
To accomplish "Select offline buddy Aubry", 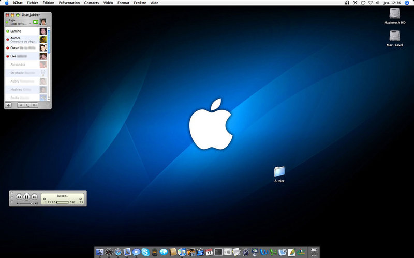I will [26, 81].
